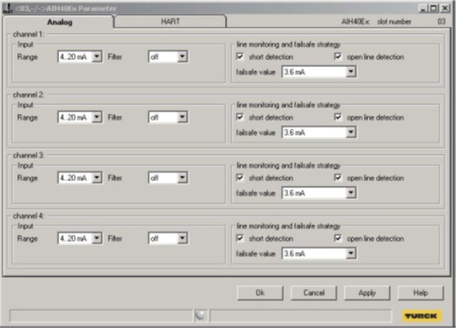Close the AIH40Ex Parameter window

coord(445,8)
